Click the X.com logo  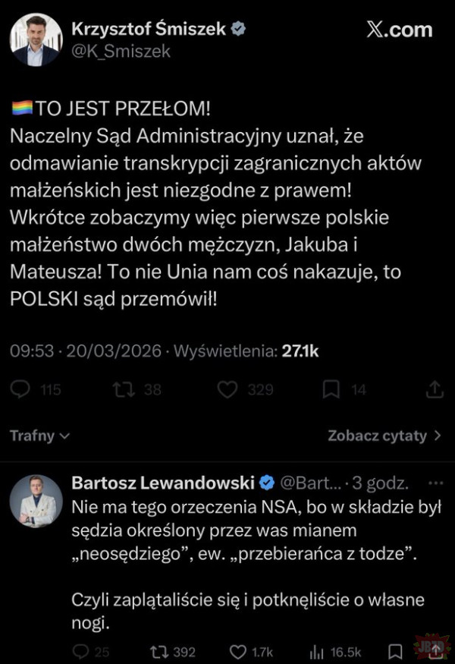click(x=397, y=30)
